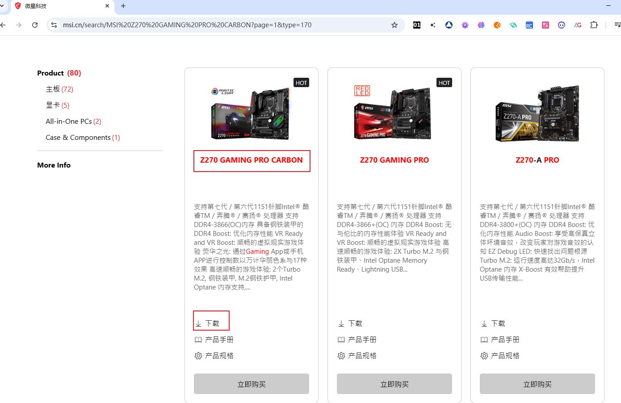Click 下载 under Z270-A PRO
Image resolution: width=621 pixels, height=403 pixels.
coord(493,323)
